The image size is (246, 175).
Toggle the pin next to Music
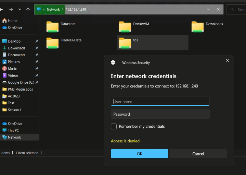pos(37,69)
